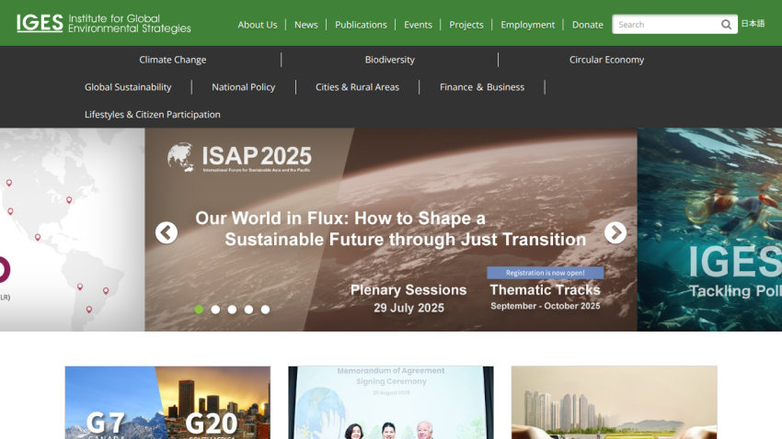Advance to the next carousel slide arrow
This screenshot has width=782, height=439.
[x=615, y=232]
